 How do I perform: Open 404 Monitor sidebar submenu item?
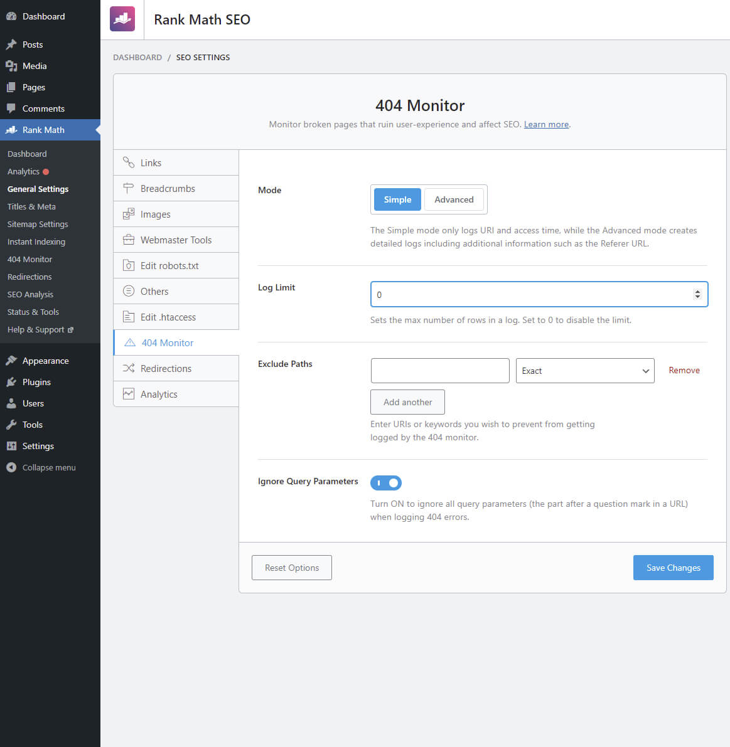(x=30, y=260)
